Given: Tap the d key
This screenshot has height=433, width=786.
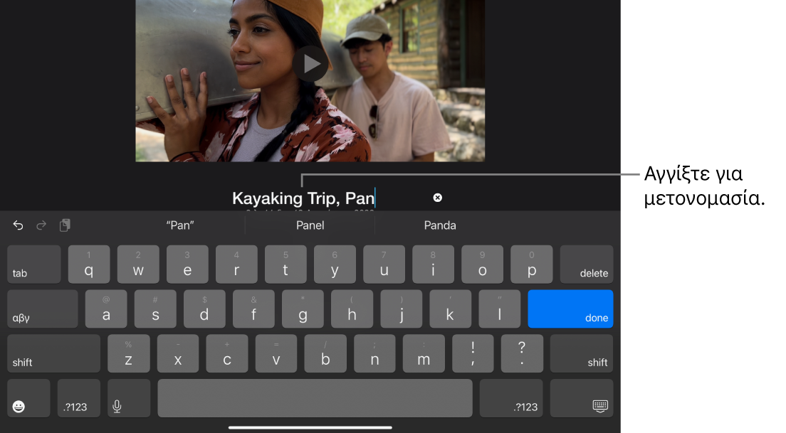Looking at the screenshot, I should point(204,309).
